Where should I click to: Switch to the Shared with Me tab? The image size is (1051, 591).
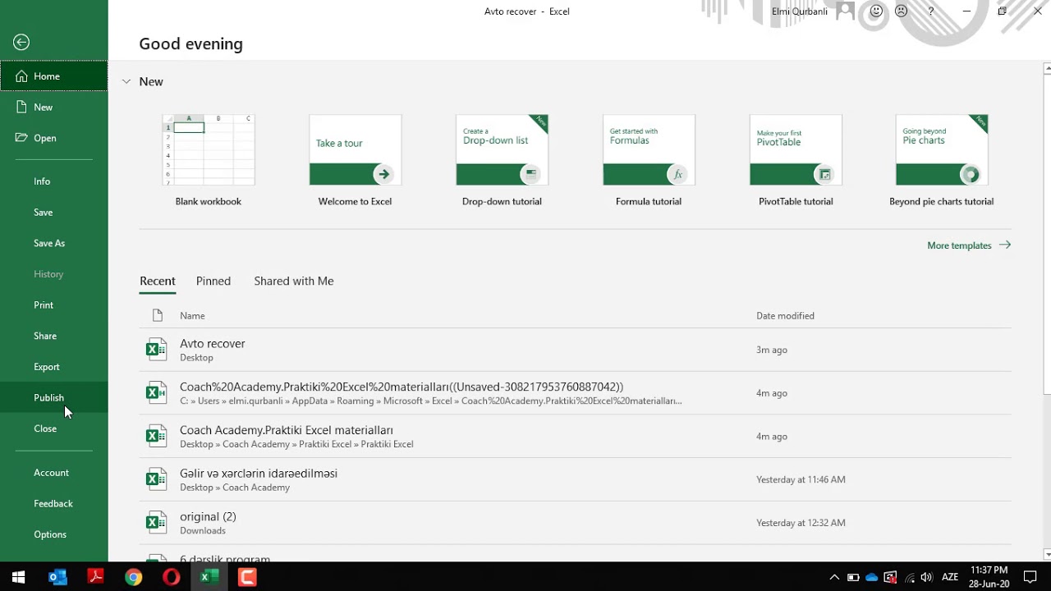point(294,282)
